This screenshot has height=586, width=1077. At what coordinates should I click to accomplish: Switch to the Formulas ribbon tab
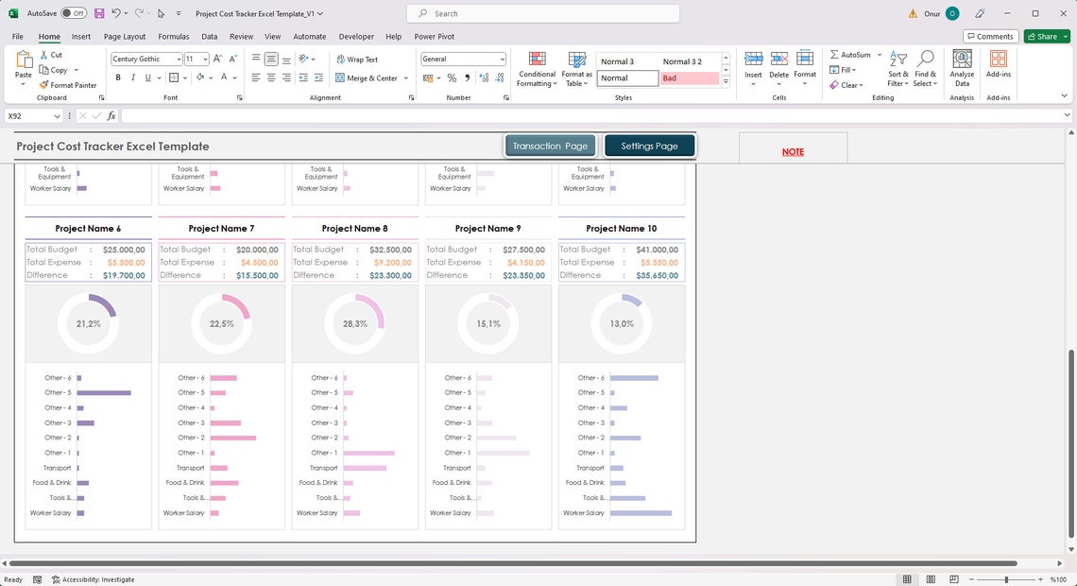click(174, 36)
